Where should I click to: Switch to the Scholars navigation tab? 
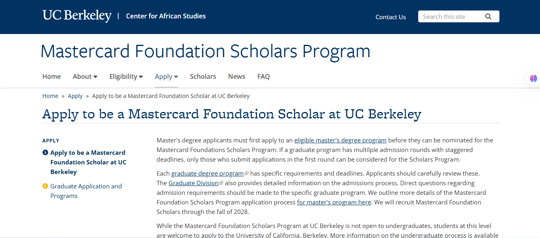coord(203,76)
